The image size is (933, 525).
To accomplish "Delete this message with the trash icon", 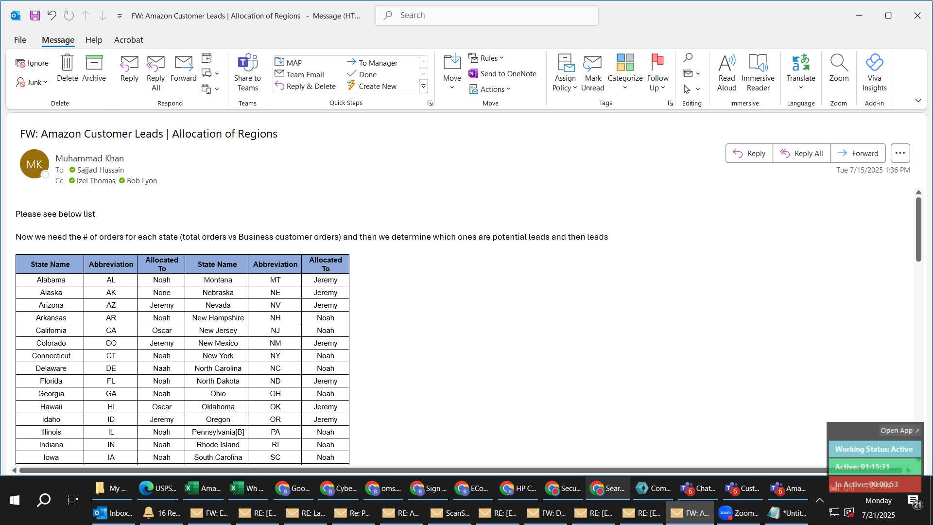I will (67, 68).
